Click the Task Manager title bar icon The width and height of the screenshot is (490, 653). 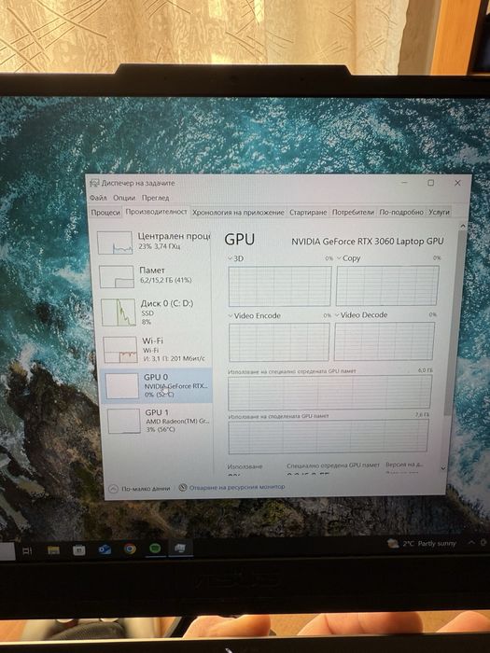coord(94,183)
